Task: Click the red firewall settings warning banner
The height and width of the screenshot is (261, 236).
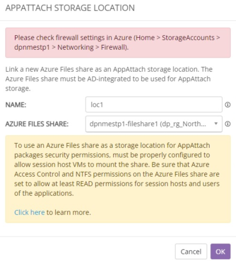Action: 118,43
